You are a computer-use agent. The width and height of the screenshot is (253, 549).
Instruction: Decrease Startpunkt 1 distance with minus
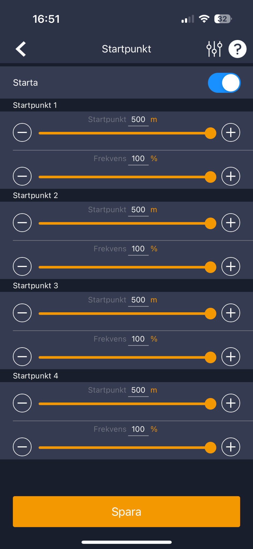[22, 132]
